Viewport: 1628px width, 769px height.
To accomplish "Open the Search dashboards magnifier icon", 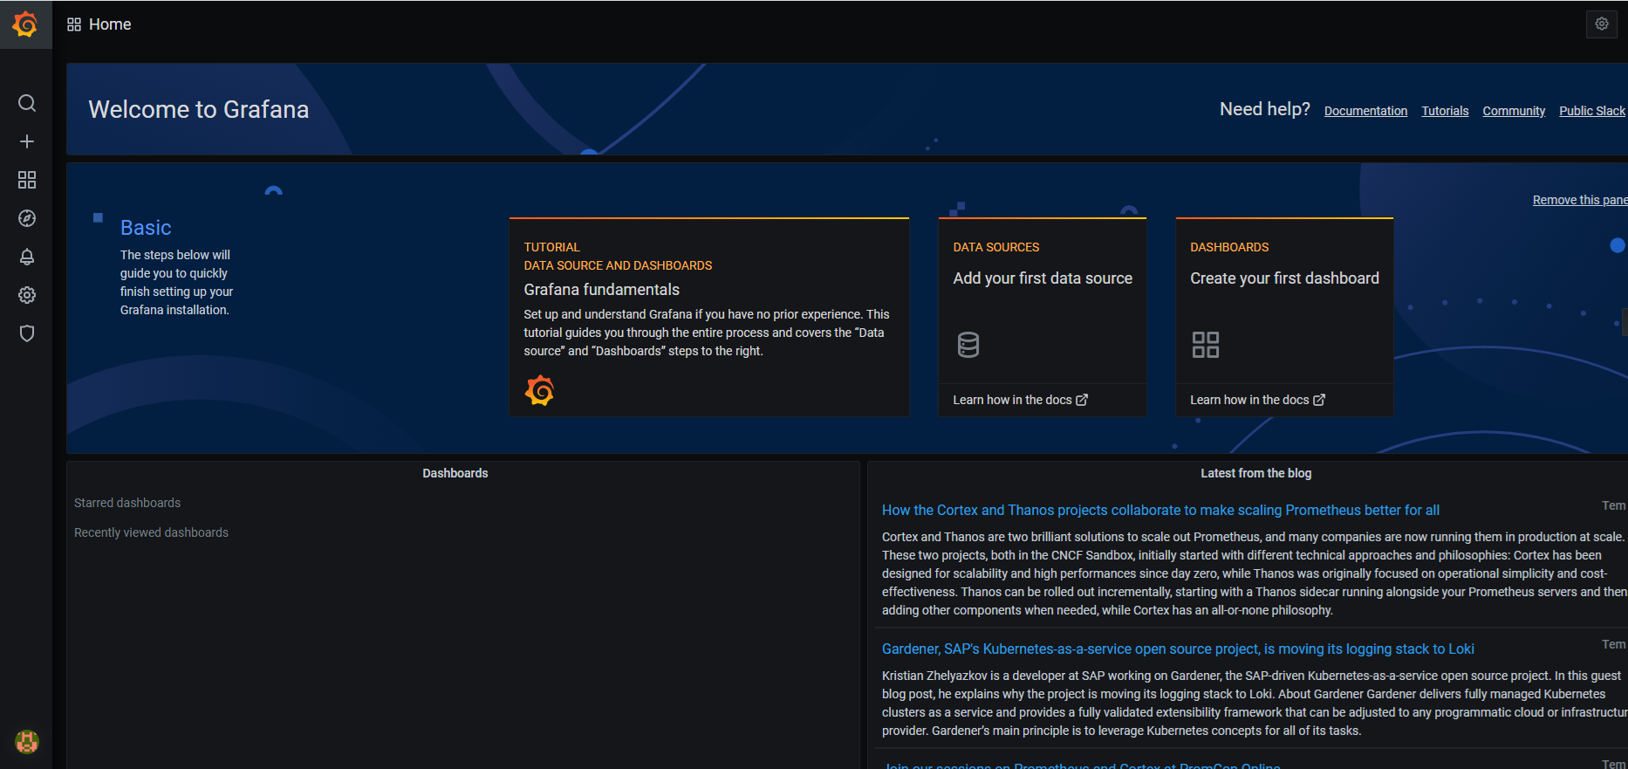I will coord(27,103).
